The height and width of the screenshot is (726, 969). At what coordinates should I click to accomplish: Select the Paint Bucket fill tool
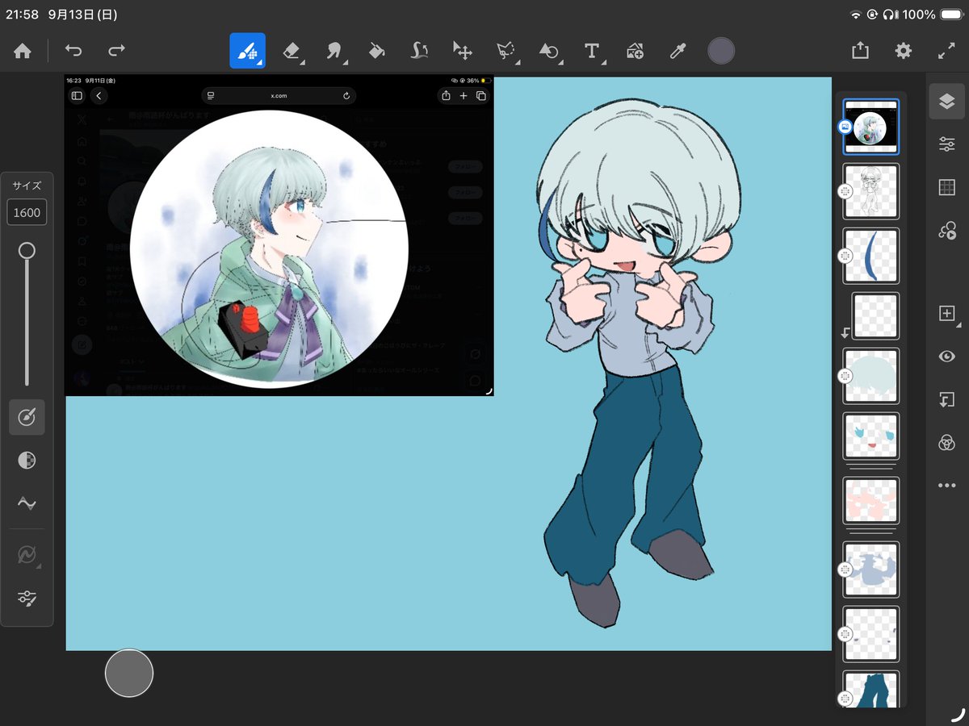click(376, 51)
